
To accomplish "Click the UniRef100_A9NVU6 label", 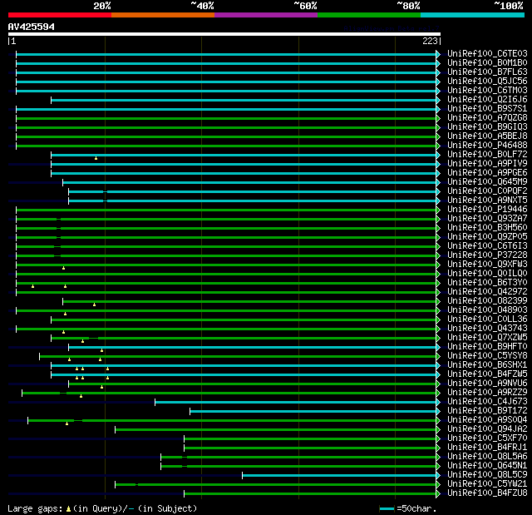I will [487, 384].
